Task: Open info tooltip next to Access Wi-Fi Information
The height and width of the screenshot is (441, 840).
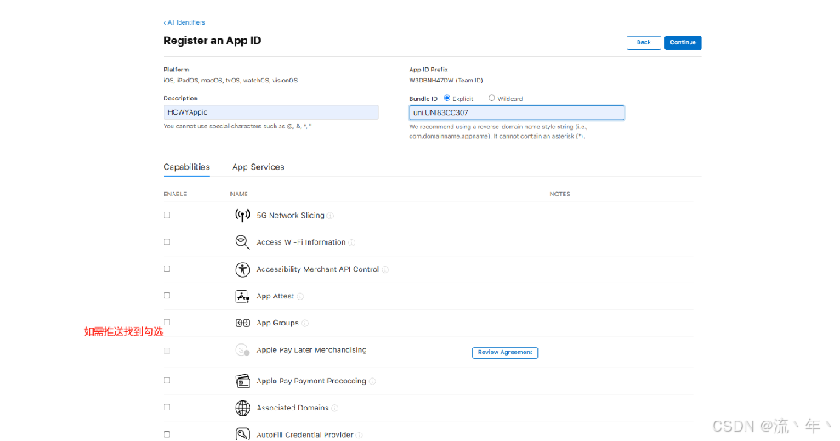Action: tap(351, 242)
